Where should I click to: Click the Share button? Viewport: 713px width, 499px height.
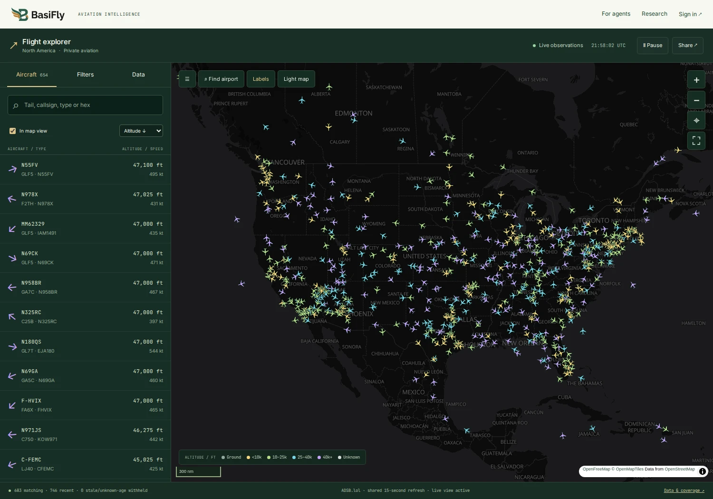[x=688, y=46]
